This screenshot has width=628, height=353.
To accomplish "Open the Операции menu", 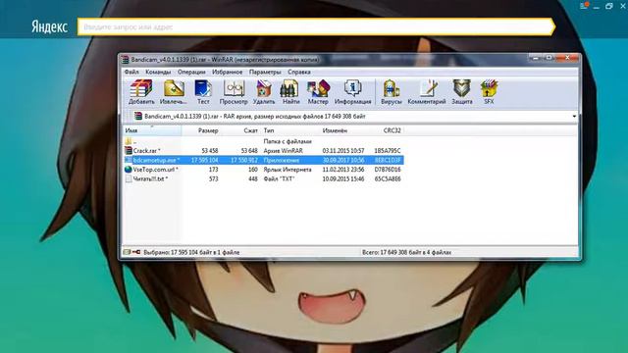I will (191, 72).
